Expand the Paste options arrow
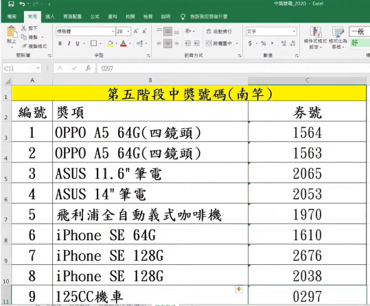The image size is (370, 306). pos(12,47)
